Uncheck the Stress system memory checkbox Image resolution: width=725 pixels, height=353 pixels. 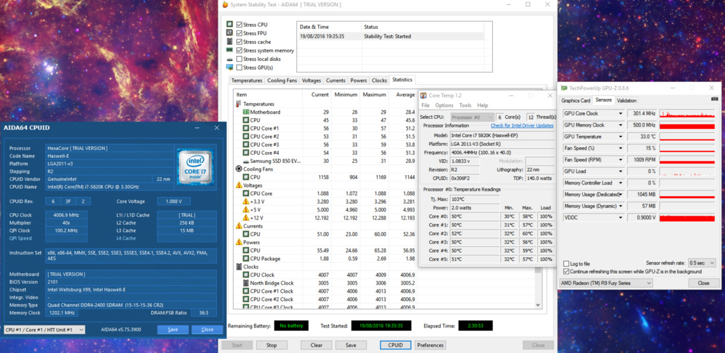tap(239, 50)
